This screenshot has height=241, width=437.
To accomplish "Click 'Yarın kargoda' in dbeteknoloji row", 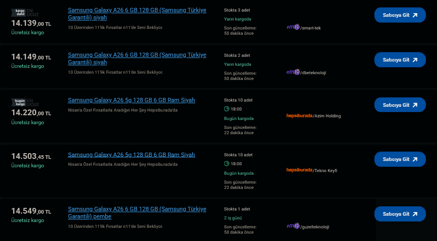I will point(237,64).
